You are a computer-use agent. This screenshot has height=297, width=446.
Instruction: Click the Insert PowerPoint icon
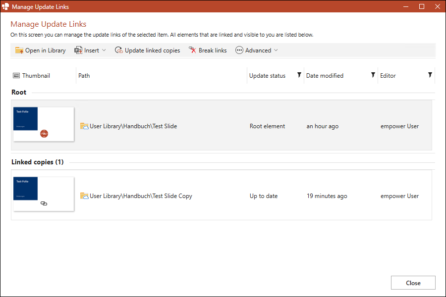78,50
